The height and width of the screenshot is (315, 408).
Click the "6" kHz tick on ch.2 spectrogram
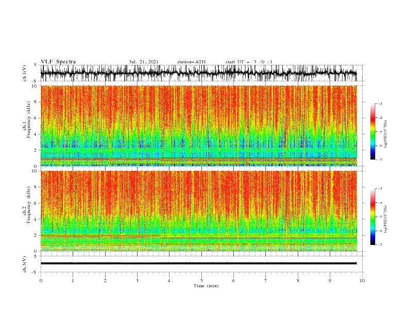point(36,203)
